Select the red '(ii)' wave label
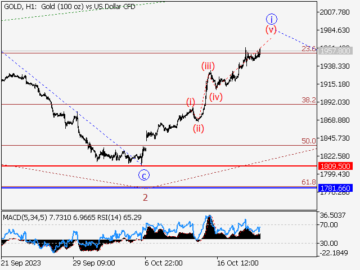Screen dimensions: 360x270 (x=199, y=129)
